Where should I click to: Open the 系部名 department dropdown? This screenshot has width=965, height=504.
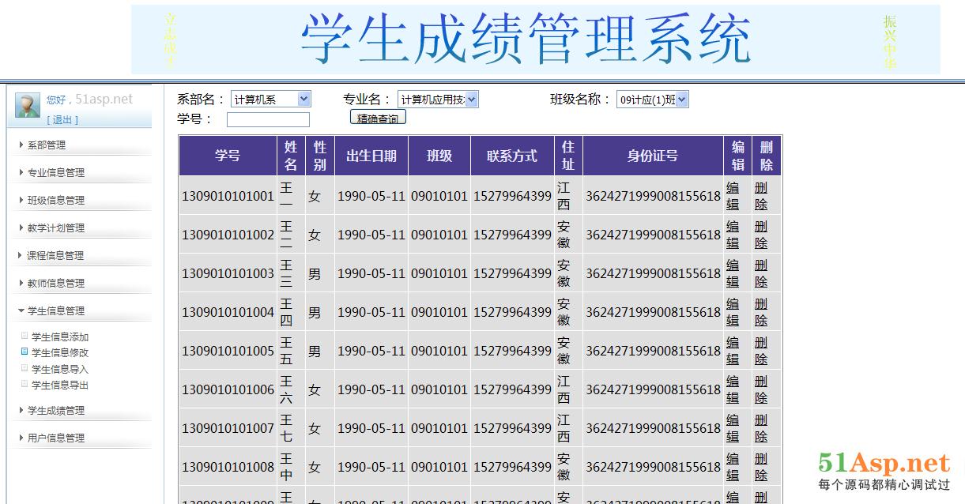point(270,100)
